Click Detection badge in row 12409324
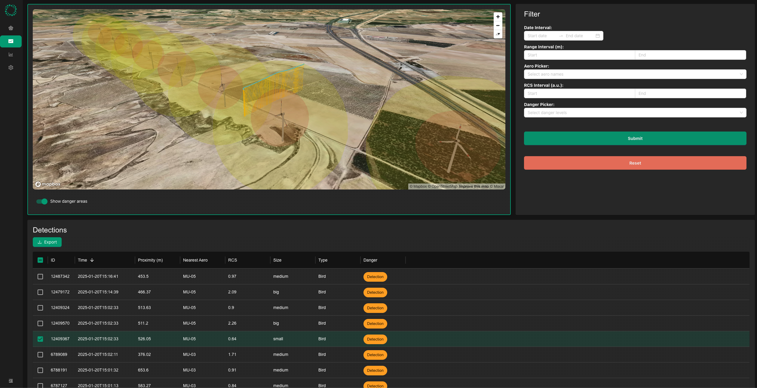Viewport: 757px width, 388px height. coord(375,308)
